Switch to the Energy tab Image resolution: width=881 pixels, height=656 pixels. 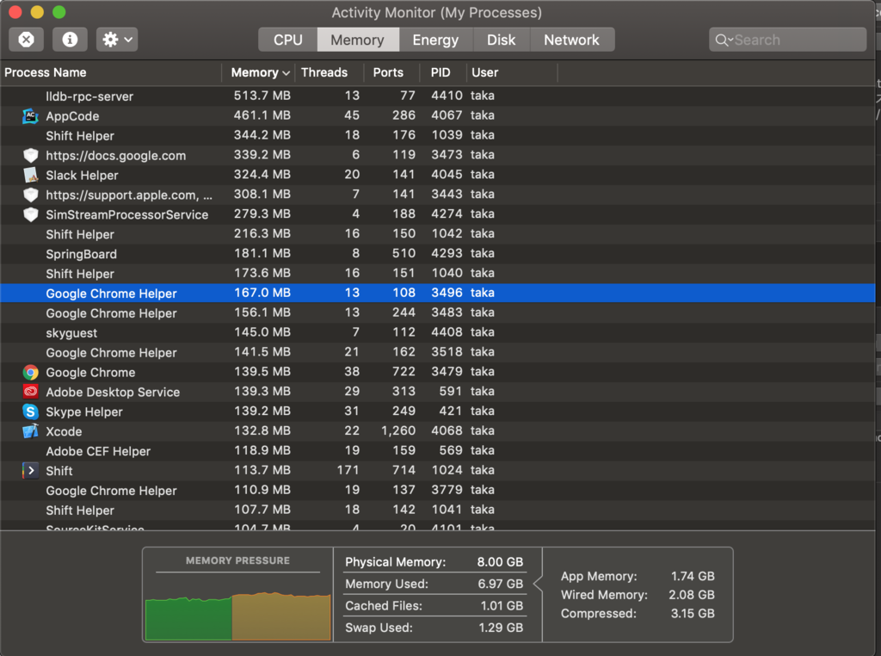coord(435,40)
